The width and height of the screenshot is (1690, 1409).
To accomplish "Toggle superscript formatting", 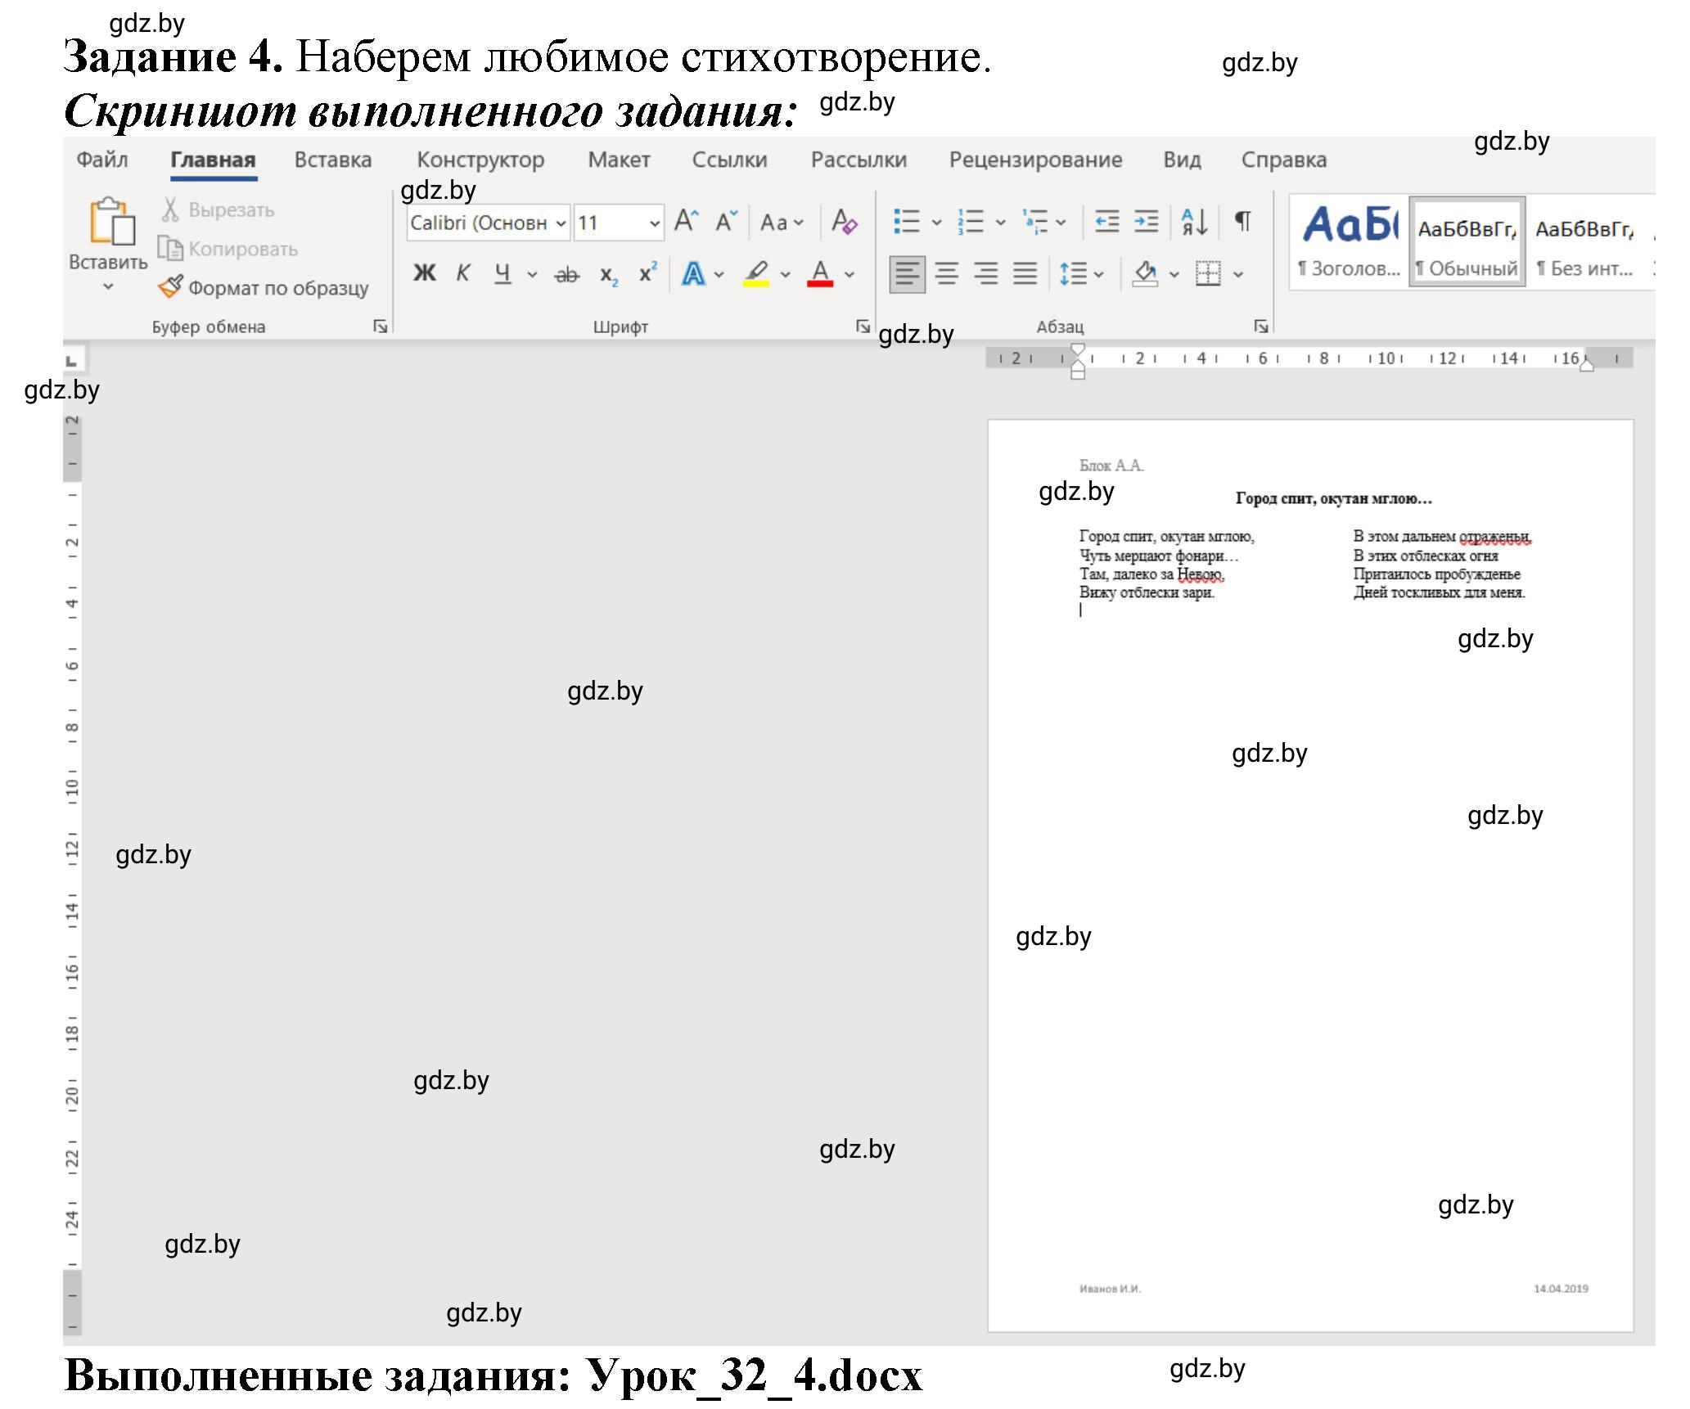I will pos(648,272).
